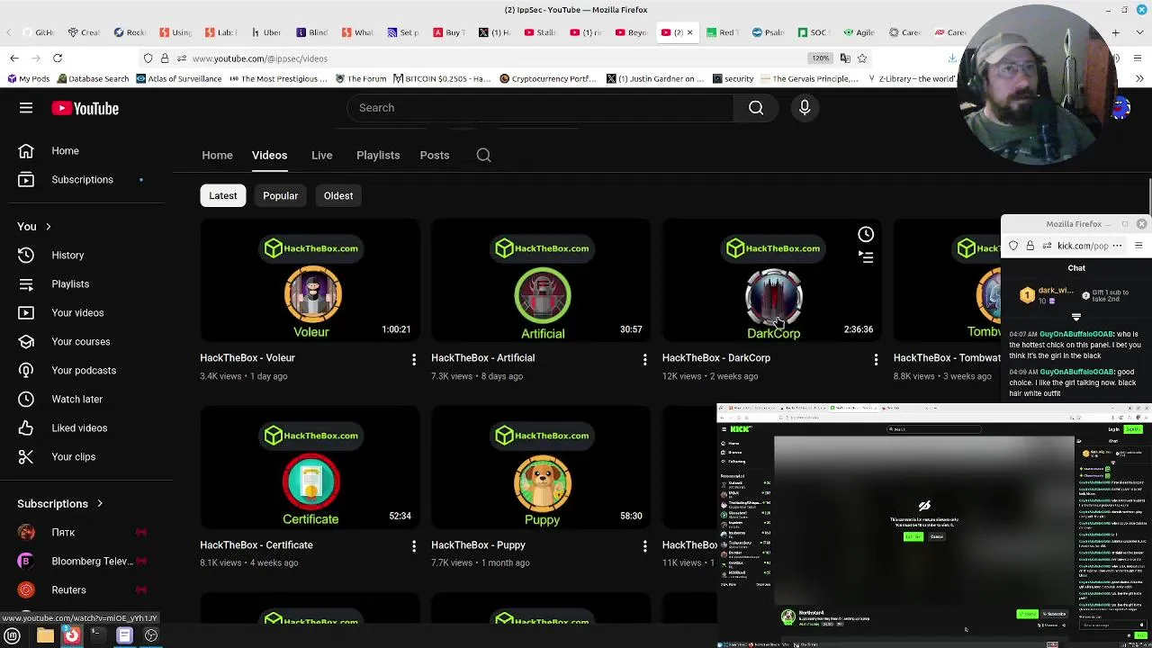
Task: Select the Latest sort chip
Action: [x=223, y=196]
